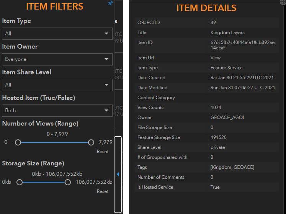Select the Title value Kingdom Layers
This screenshot has height=214, width=286.
coord(227,33)
